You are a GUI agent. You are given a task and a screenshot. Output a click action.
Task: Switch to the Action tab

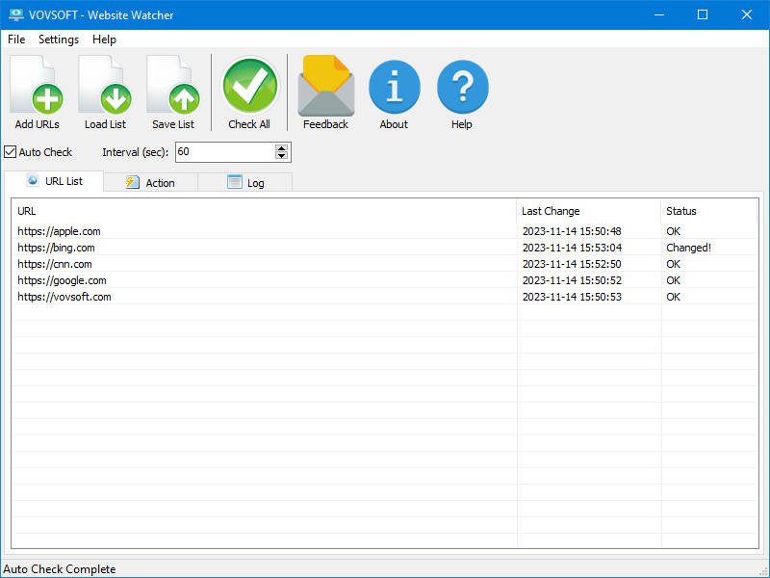pyautogui.click(x=150, y=182)
